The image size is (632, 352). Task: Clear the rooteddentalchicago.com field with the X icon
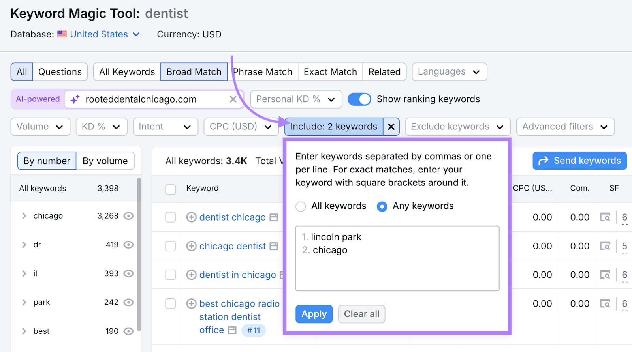pos(233,99)
